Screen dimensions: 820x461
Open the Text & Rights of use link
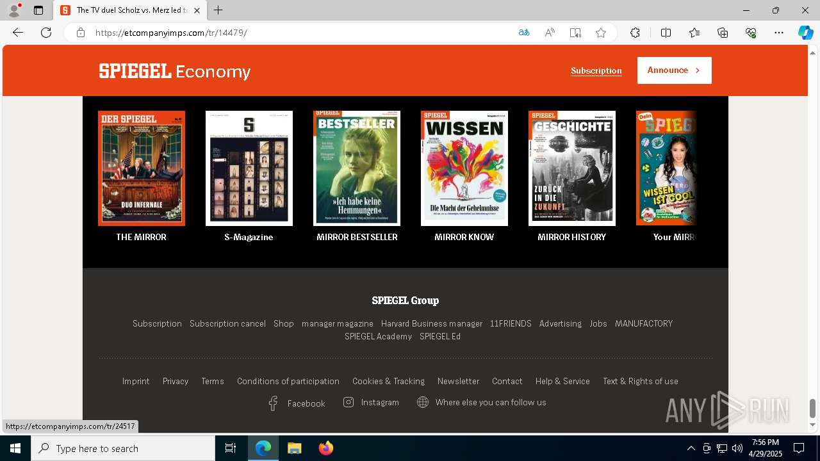(641, 381)
